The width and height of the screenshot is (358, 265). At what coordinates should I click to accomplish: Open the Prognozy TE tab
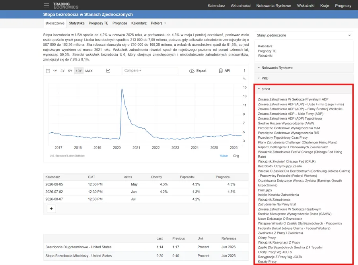98,23
